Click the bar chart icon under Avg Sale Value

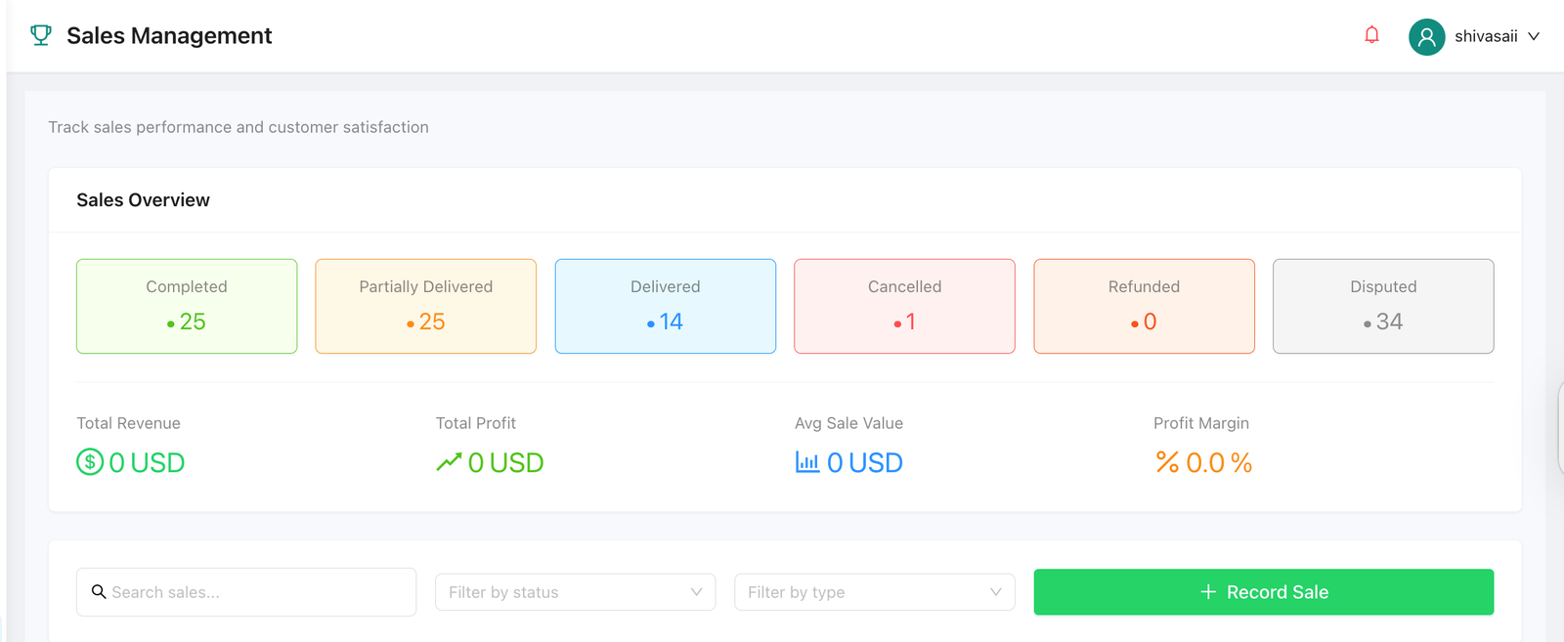click(x=805, y=462)
